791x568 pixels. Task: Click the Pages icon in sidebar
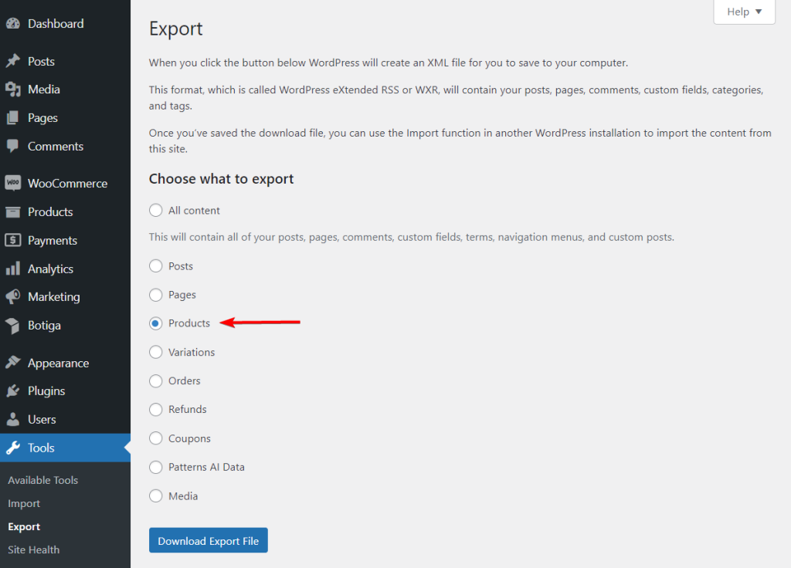tap(13, 117)
